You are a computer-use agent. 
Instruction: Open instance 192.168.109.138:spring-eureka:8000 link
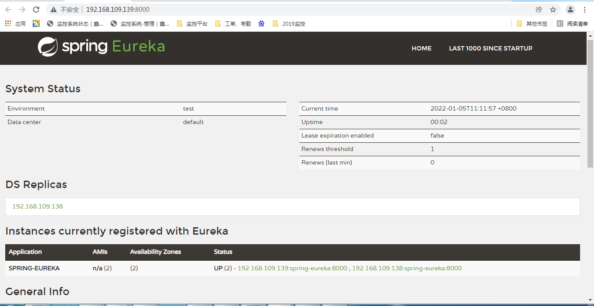point(407,268)
